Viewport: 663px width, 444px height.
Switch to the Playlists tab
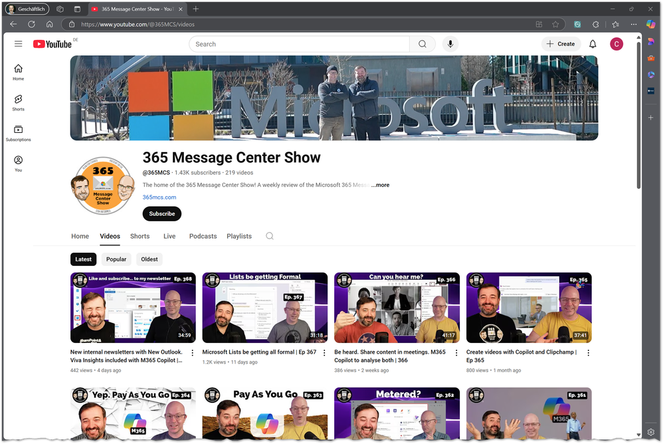coord(239,236)
